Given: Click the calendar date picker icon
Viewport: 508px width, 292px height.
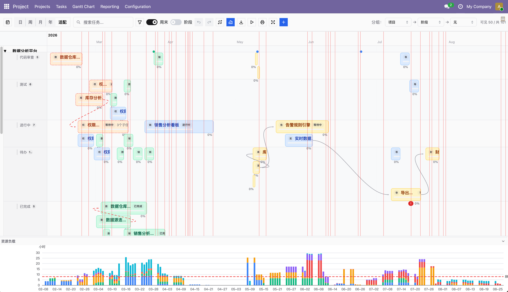Looking at the screenshot, I should [x=8, y=22].
